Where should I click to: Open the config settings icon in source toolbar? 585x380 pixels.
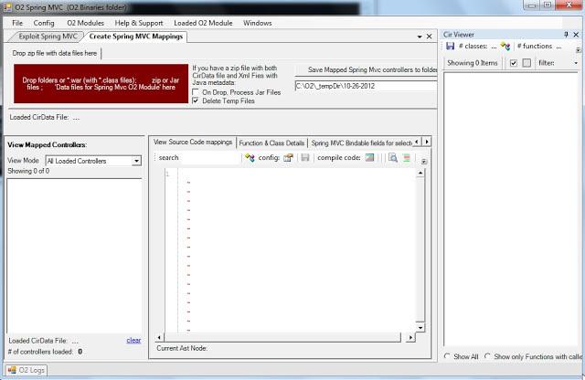coord(287,158)
